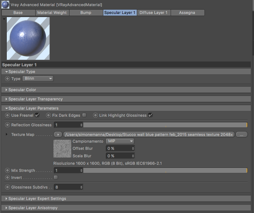
Task: Switch to the Diffuse Layer 1 tab
Action: coord(154,12)
